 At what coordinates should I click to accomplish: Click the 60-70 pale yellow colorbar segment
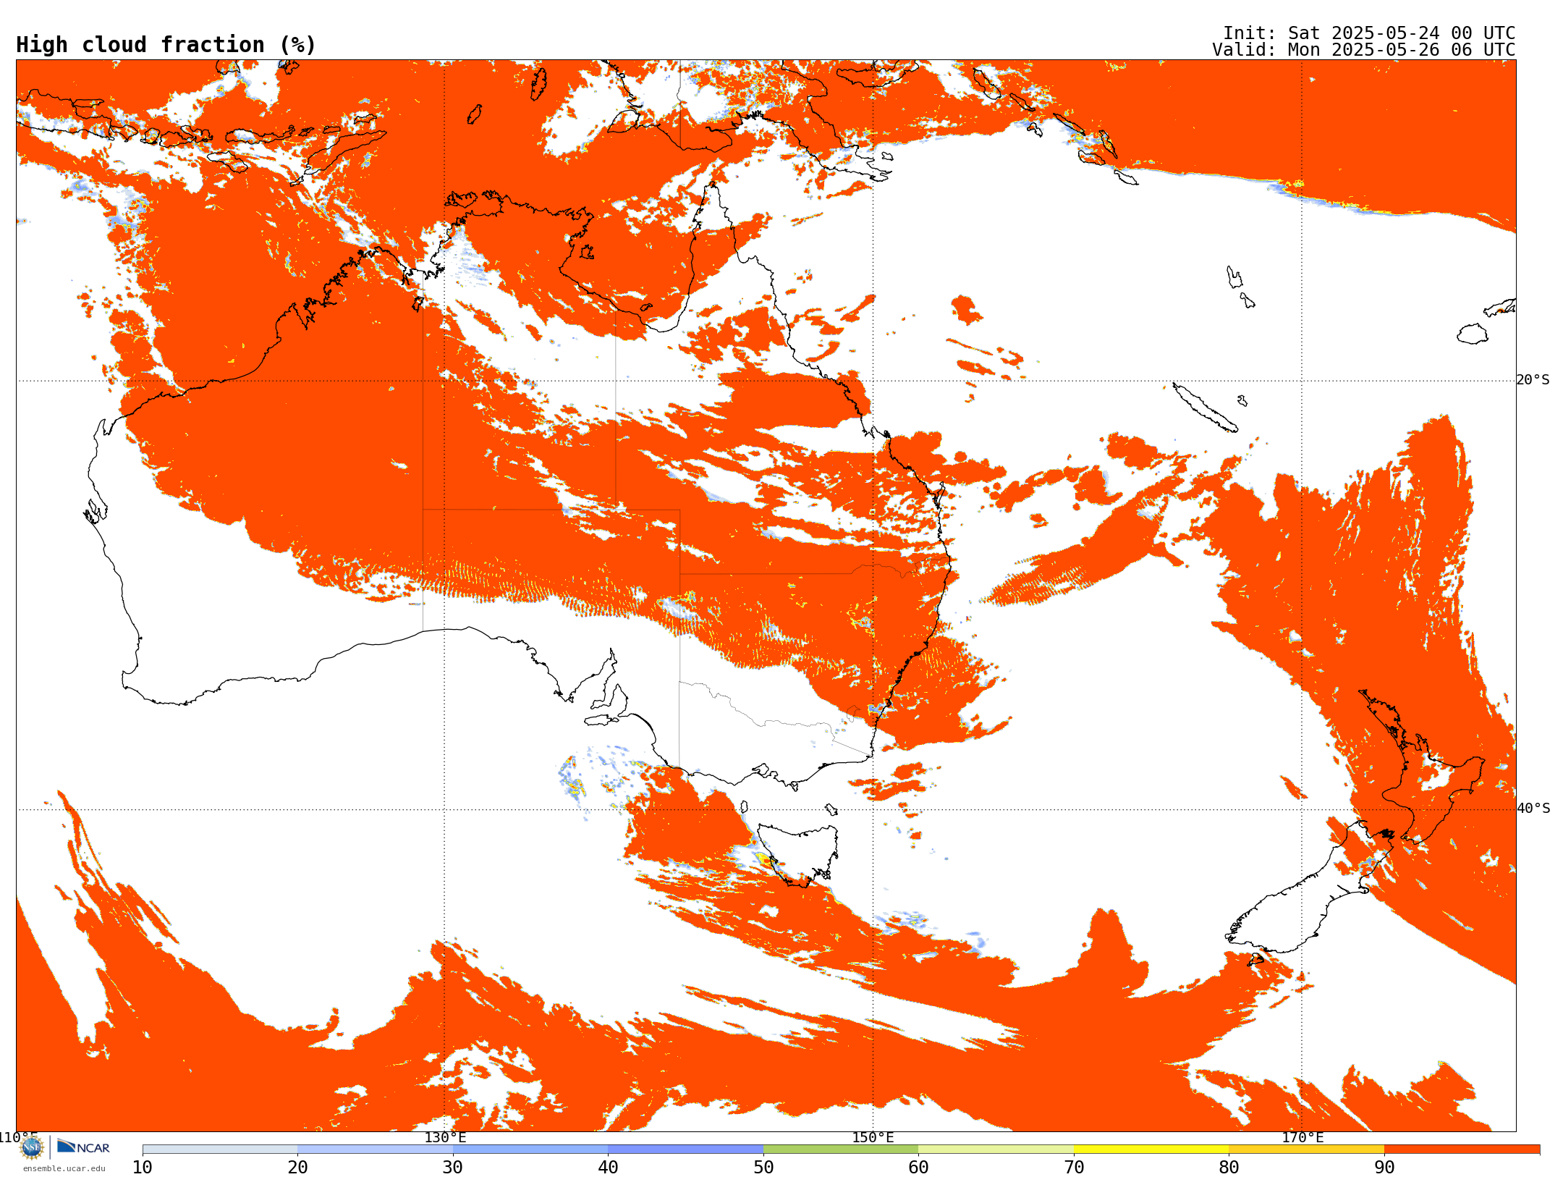[996, 1149]
